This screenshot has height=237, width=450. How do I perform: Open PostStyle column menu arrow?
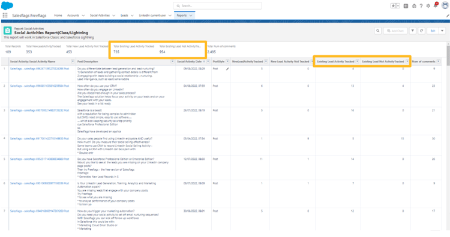[227, 62]
